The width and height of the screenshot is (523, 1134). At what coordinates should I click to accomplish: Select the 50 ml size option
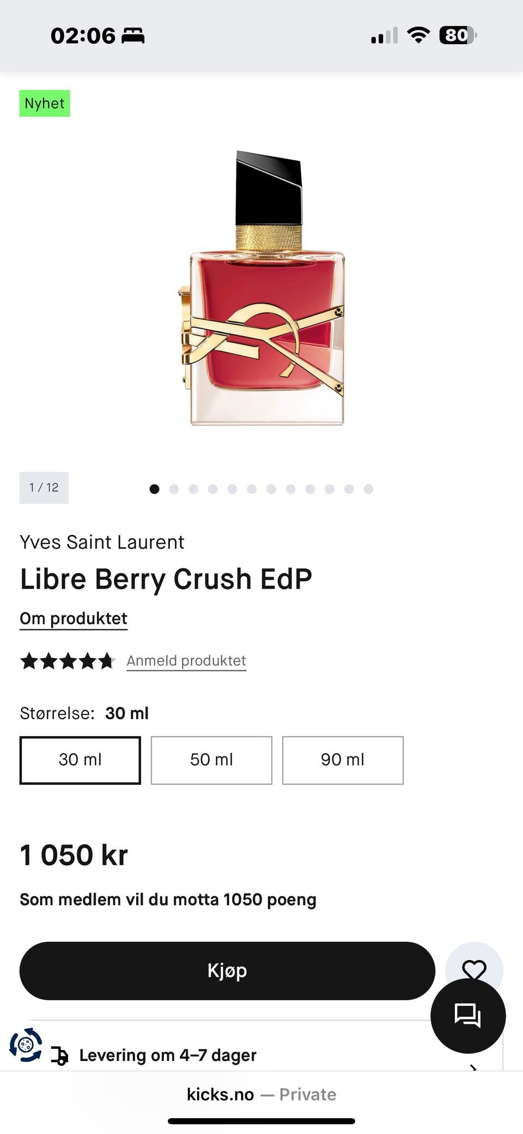(211, 760)
